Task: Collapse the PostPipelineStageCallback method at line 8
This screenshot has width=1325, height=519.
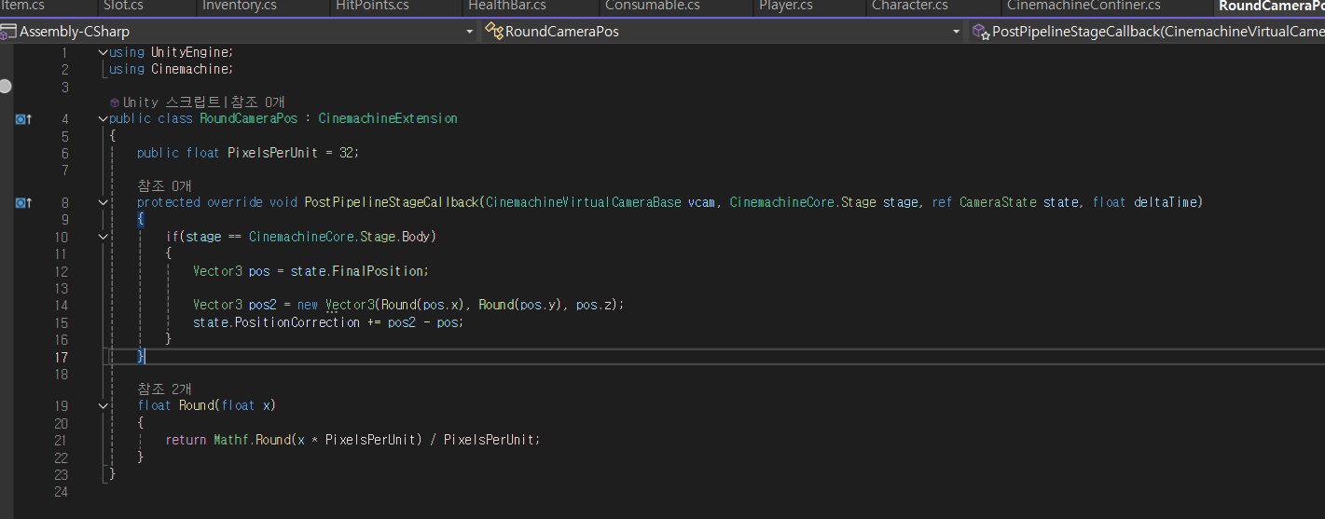Action: [x=103, y=202]
